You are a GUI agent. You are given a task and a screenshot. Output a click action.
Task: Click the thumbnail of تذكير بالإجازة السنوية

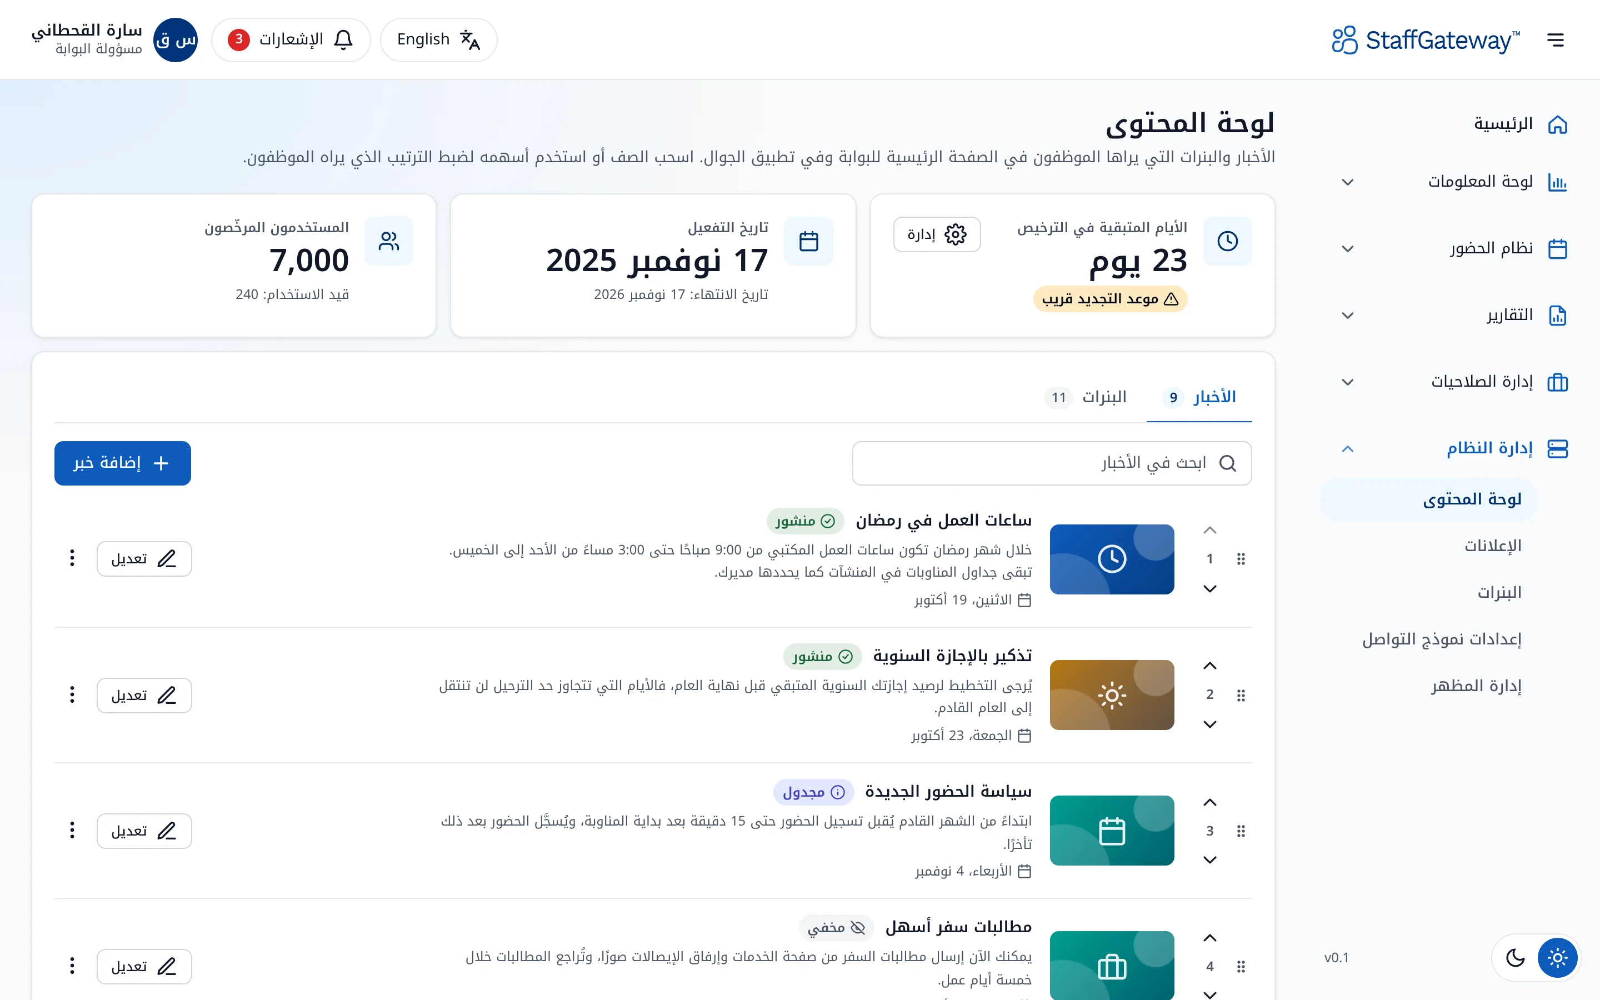1112,695
